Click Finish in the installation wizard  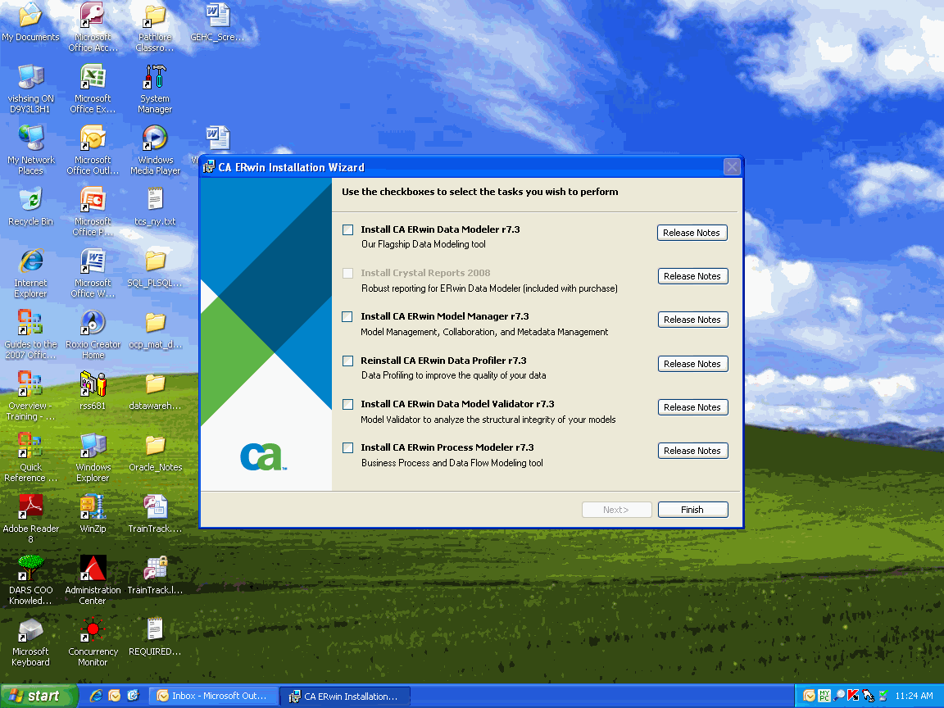tap(692, 510)
